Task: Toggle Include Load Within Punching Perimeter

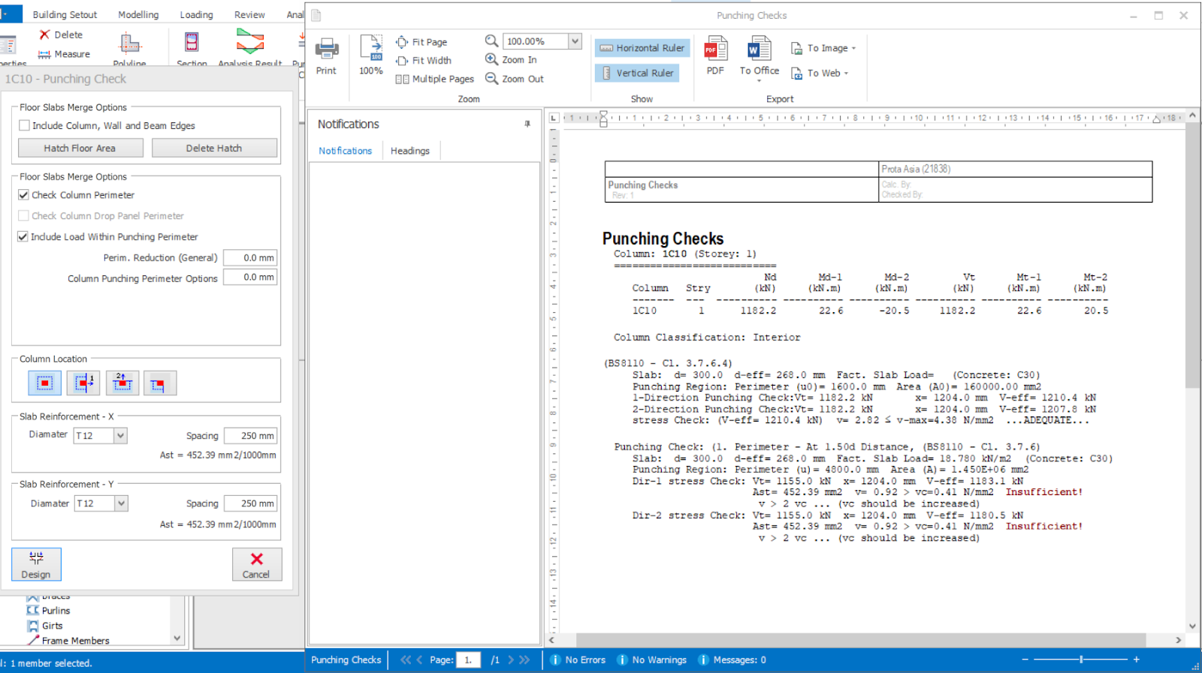Action: 23,237
